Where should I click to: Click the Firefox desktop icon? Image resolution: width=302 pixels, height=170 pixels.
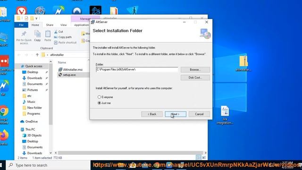pos(4,137)
